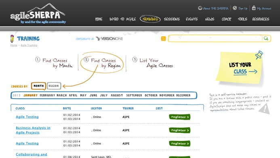Image resolution: width=280 pixels, height=158 pixels.
Task: Open HOME in the main navigation
Action: coord(99,19)
